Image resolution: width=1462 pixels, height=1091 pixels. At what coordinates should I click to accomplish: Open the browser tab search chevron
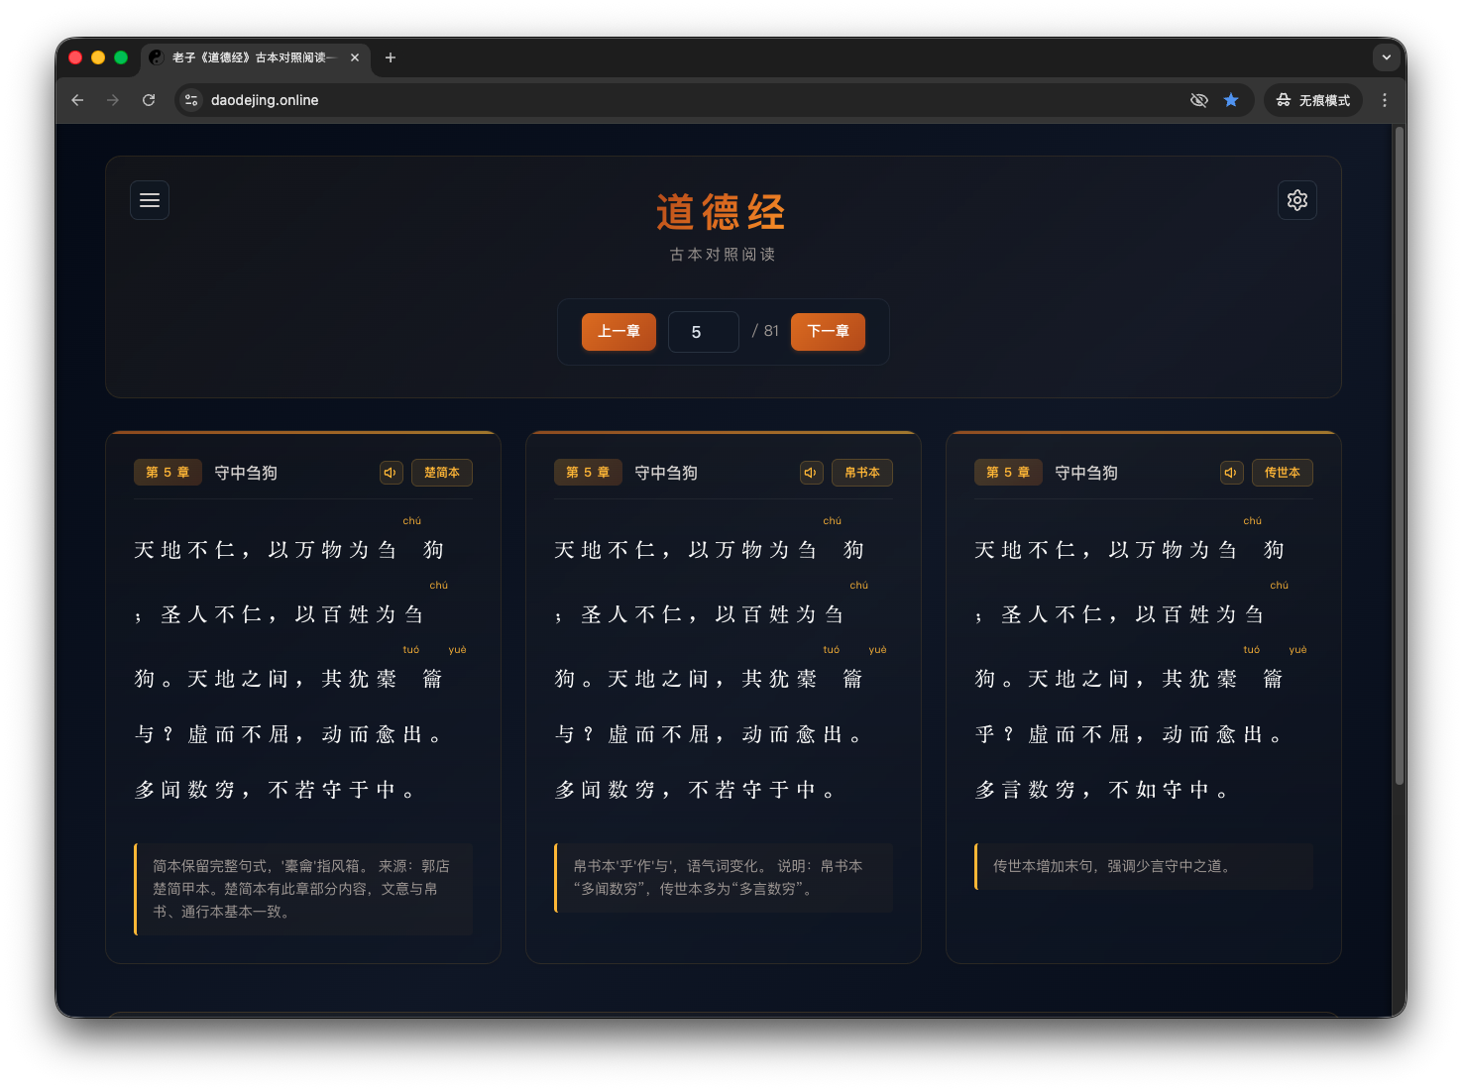click(x=1386, y=57)
